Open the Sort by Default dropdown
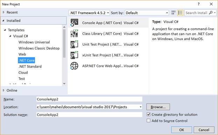This screenshot has width=218, height=135. pyautogui.click(x=147, y=13)
